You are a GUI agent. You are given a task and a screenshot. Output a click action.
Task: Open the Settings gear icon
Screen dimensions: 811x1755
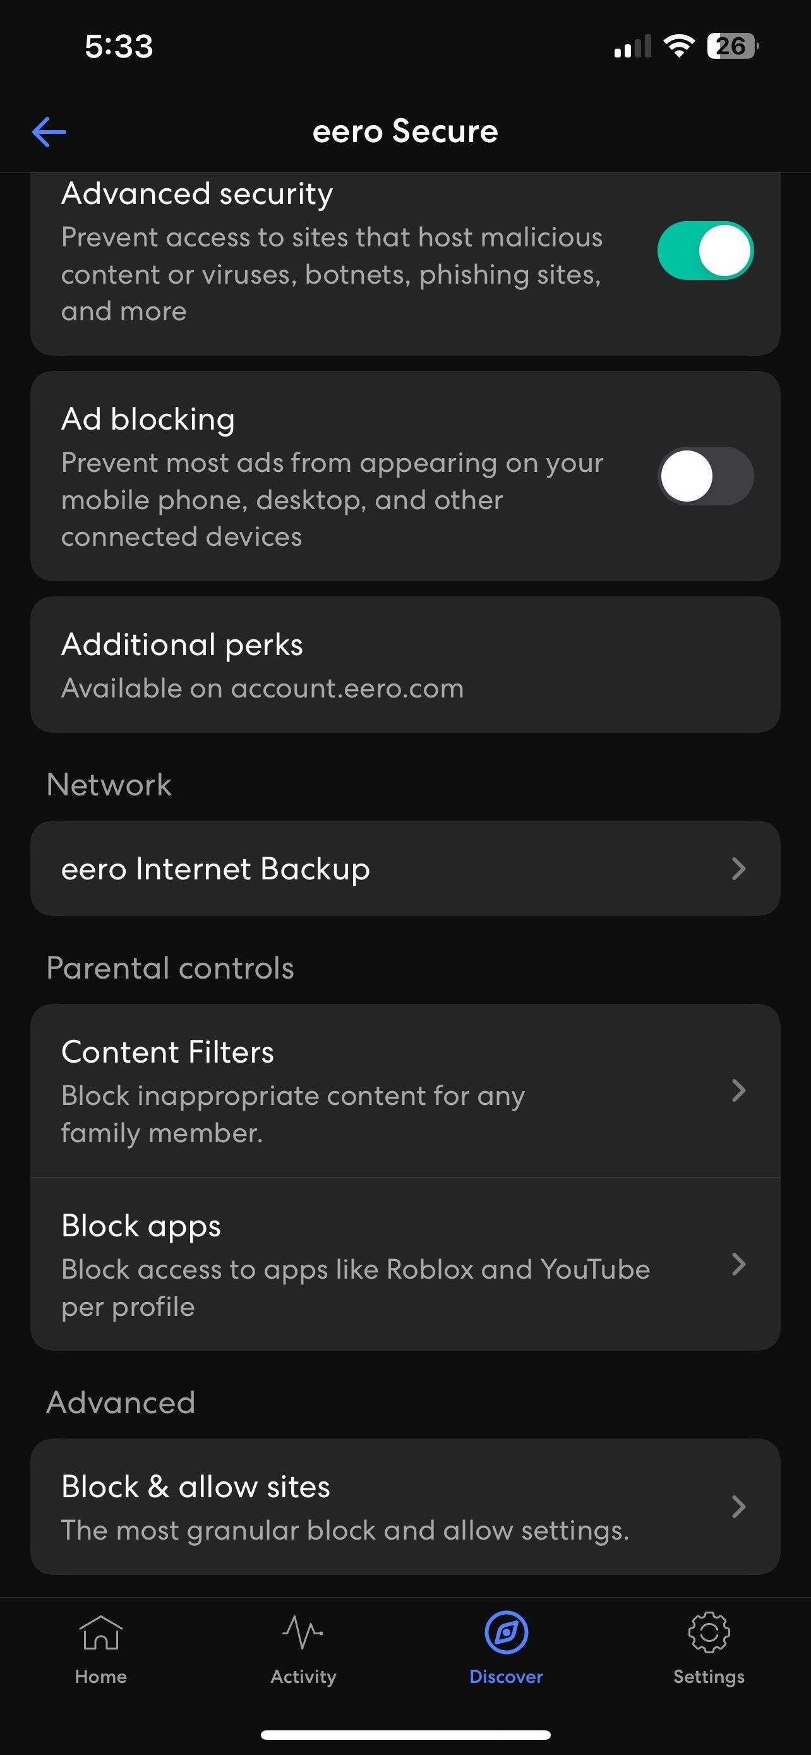coord(709,1633)
